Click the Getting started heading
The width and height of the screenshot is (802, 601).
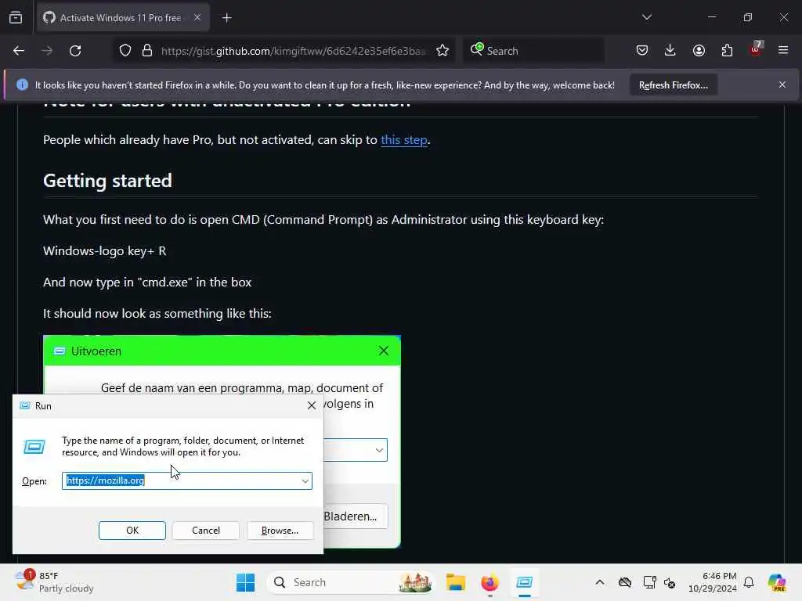coord(107,181)
